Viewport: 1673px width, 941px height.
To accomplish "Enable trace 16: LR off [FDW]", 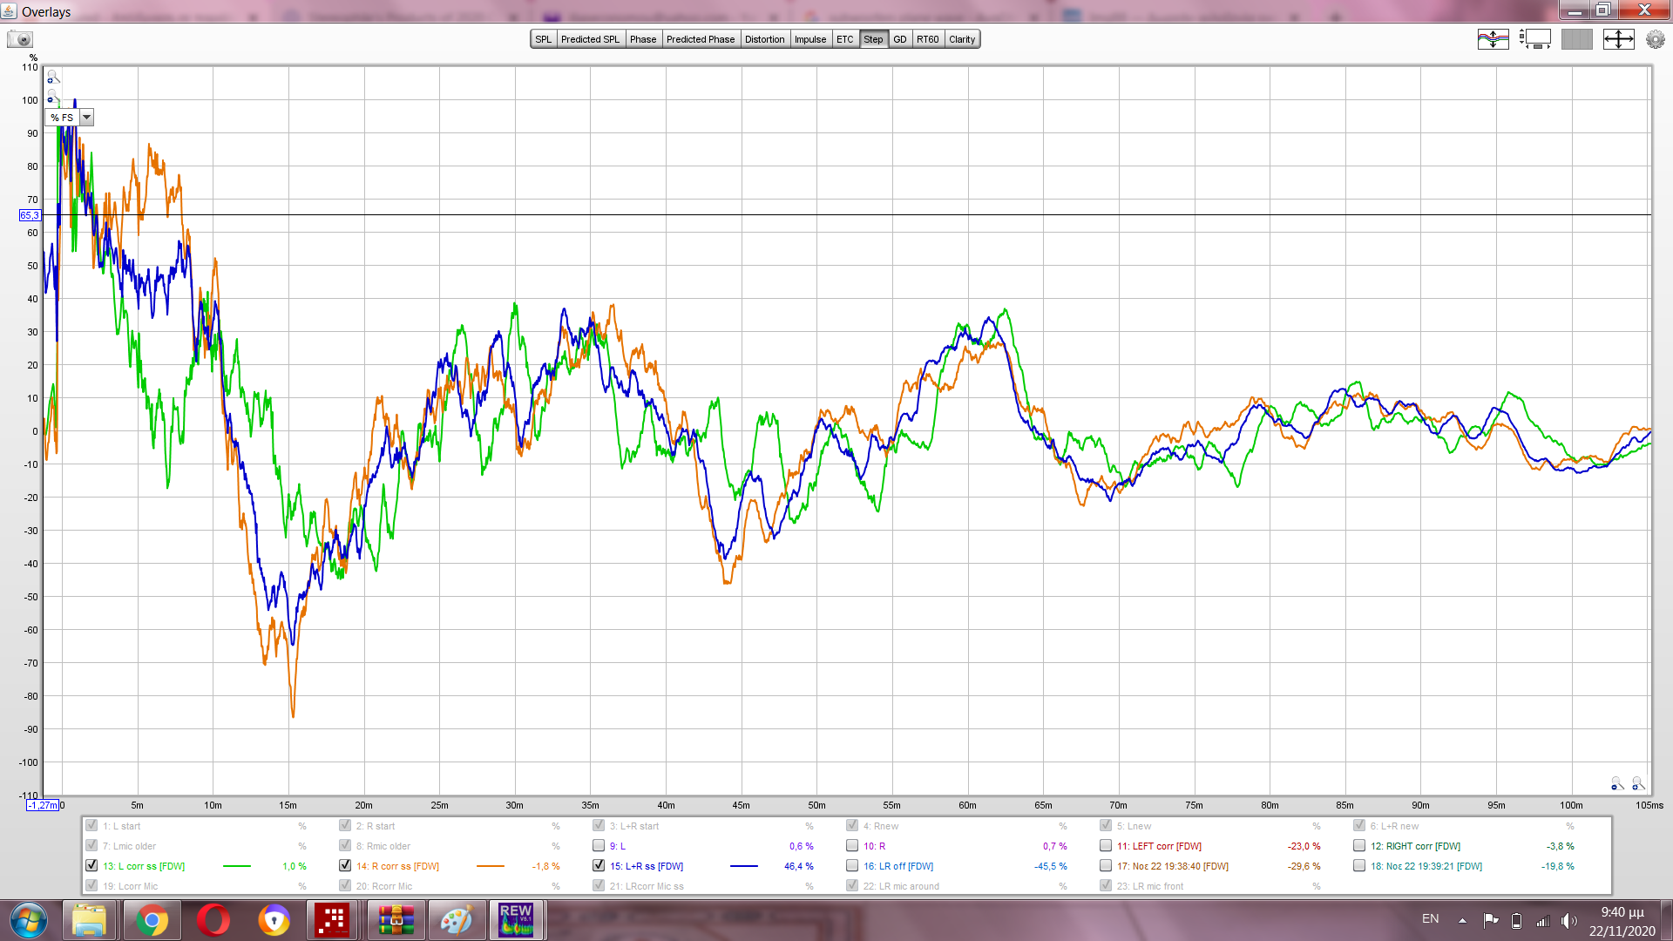I will (852, 866).
